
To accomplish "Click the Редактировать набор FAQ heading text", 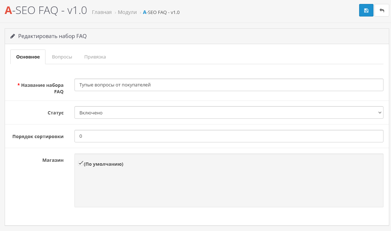I will [52, 36].
